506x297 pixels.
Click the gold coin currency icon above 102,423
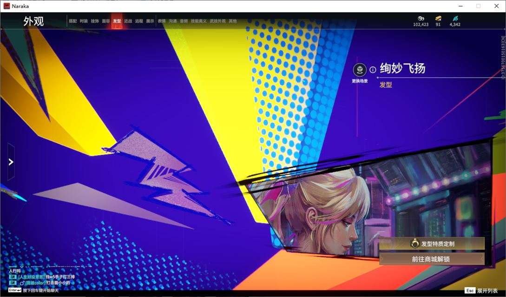coord(421,19)
